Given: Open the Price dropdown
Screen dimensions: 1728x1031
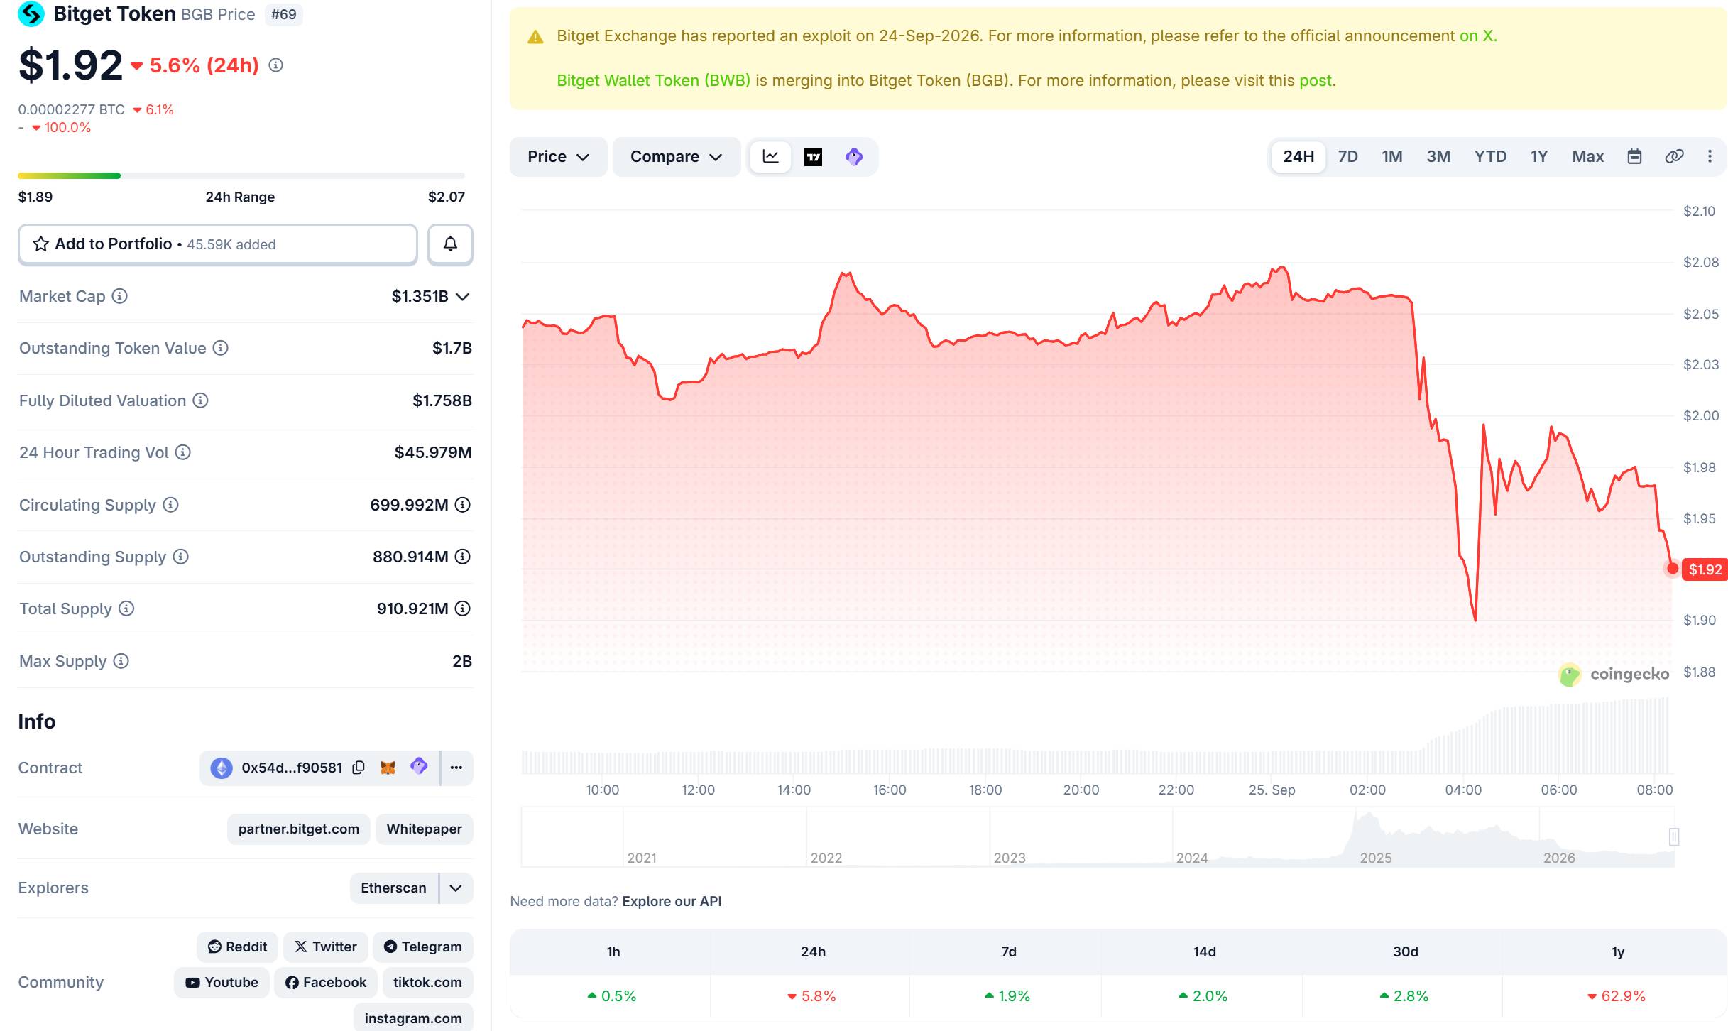Looking at the screenshot, I should [x=558, y=157].
